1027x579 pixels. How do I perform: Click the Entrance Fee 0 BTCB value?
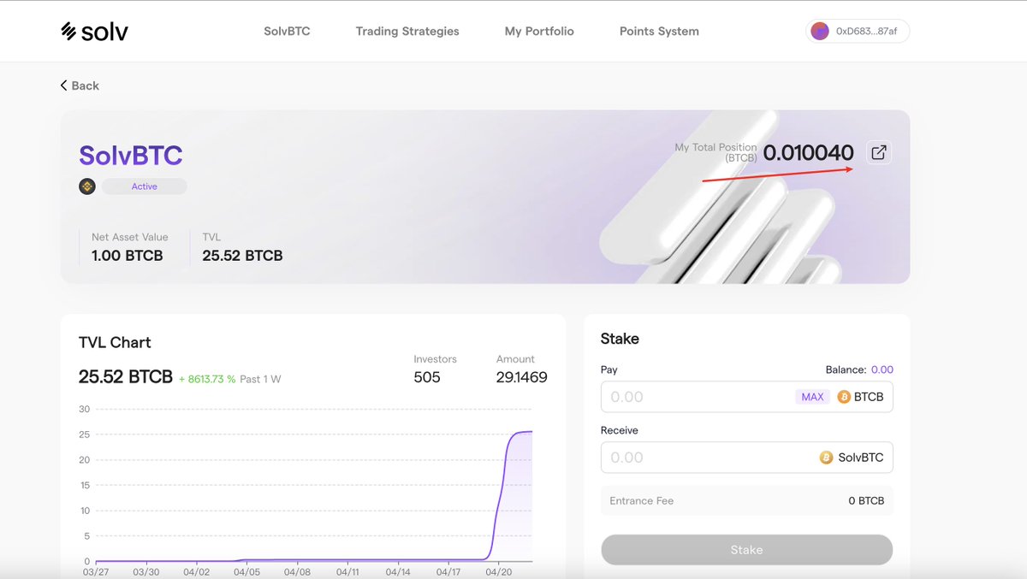pyautogui.click(x=866, y=500)
